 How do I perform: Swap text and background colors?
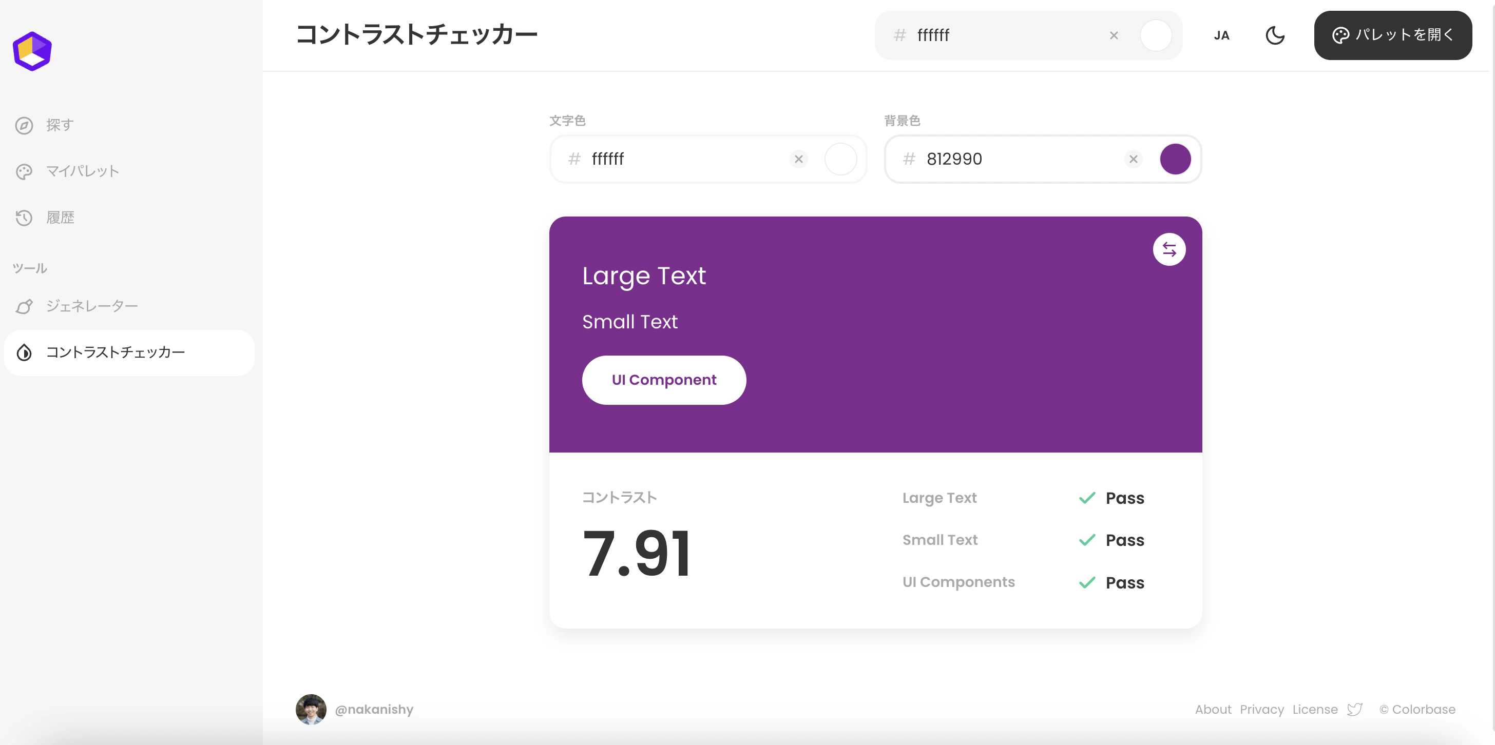click(x=1169, y=249)
